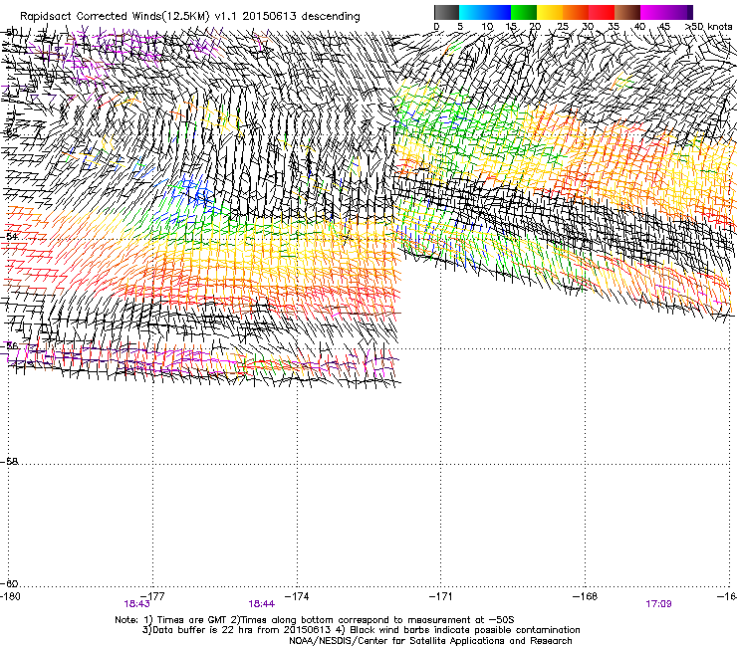Click the purple time stamp 18:44
Viewport: 737px width, 647px height.
(261, 604)
